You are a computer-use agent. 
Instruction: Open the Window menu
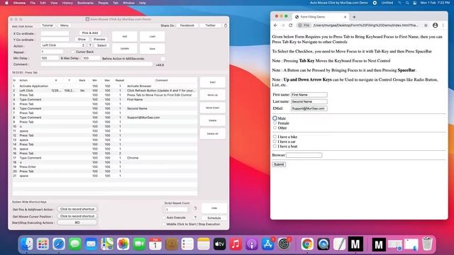tap(128, 3)
